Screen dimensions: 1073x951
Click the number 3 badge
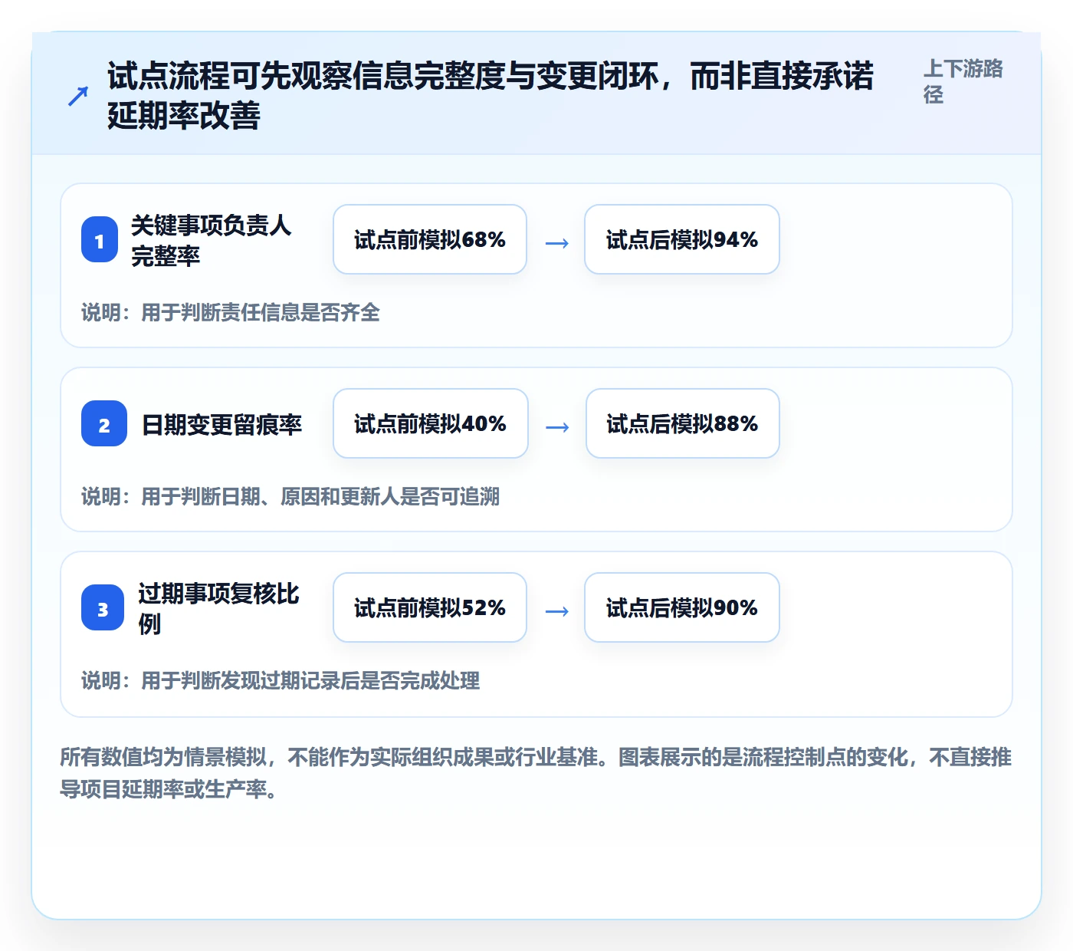coord(103,607)
